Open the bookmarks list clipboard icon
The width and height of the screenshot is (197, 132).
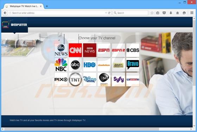pos(158,13)
